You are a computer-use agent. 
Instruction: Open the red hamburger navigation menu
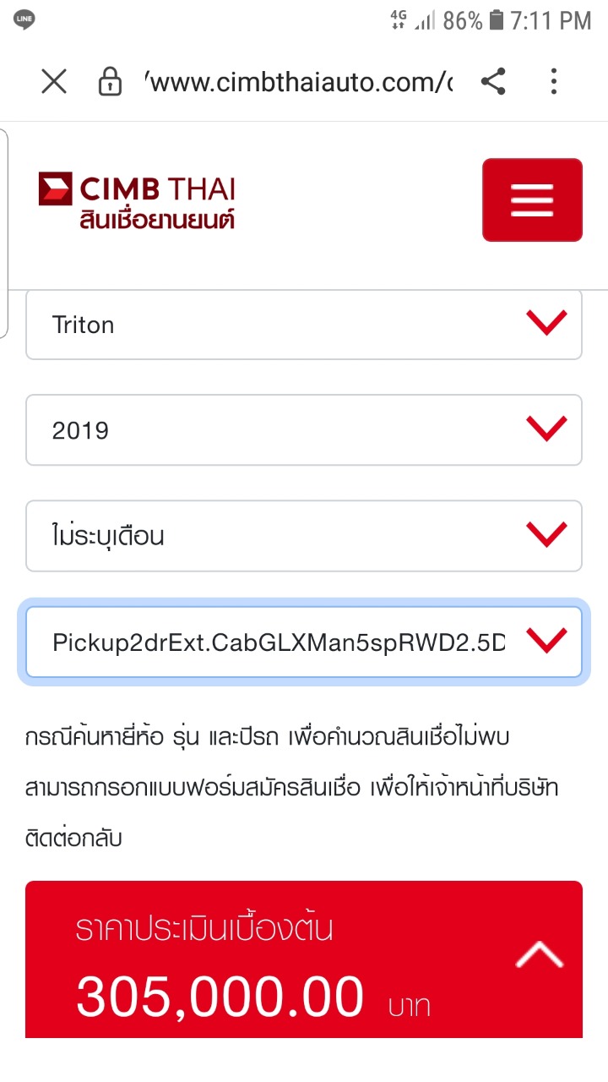coord(532,200)
